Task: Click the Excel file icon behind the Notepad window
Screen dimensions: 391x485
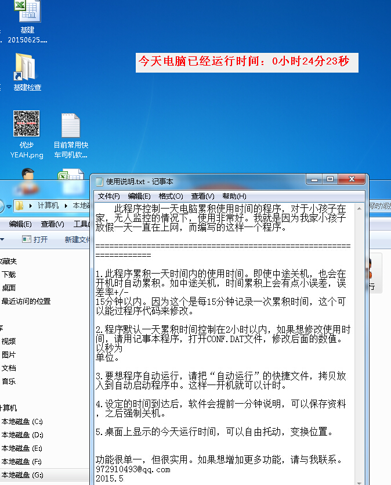Action: pos(71,174)
